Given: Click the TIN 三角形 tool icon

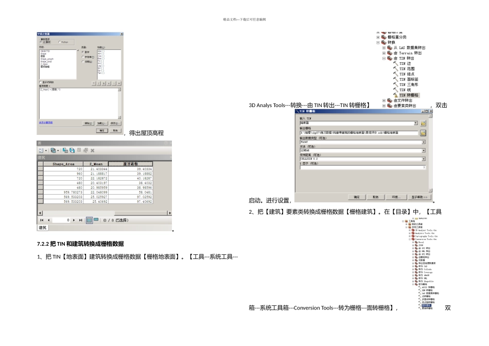Looking at the screenshot, I should [395, 84].
